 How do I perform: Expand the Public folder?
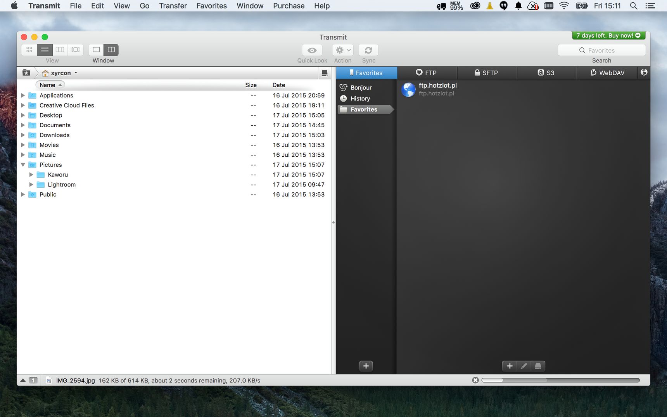23,194
